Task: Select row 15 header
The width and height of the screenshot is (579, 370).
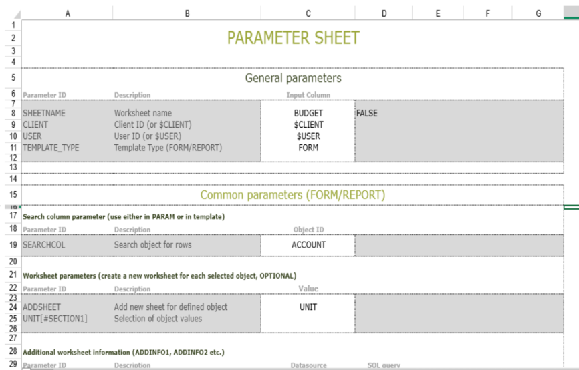Action: tap(13, 194)
